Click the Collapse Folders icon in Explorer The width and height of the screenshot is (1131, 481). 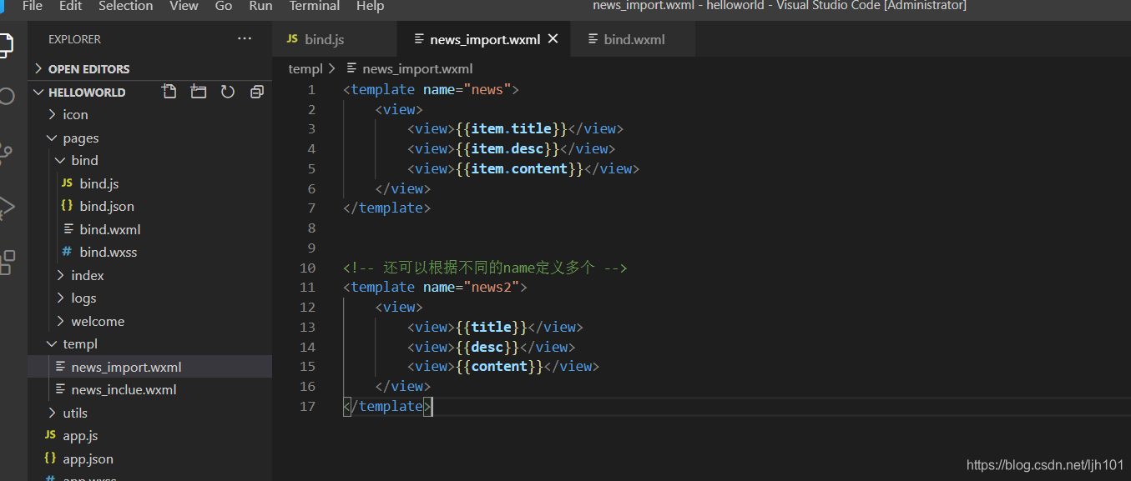pyautogui.click(x=257, y=92)
